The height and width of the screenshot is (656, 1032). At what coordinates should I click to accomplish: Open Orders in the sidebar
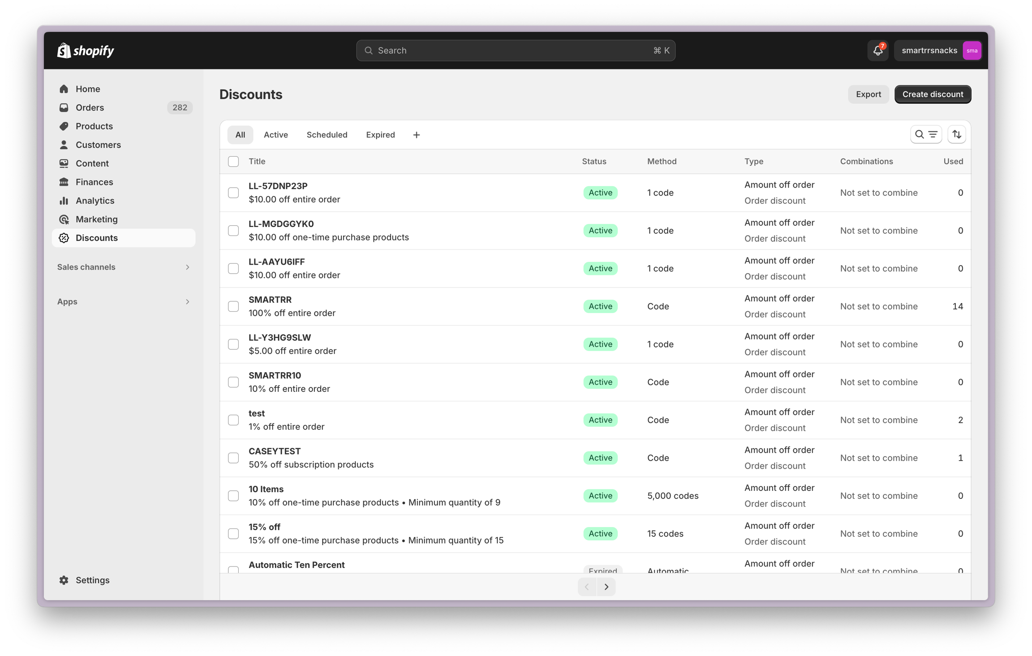point(124,107)
